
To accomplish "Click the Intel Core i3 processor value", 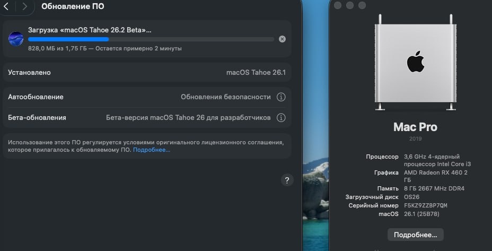I will coord(437,160).
